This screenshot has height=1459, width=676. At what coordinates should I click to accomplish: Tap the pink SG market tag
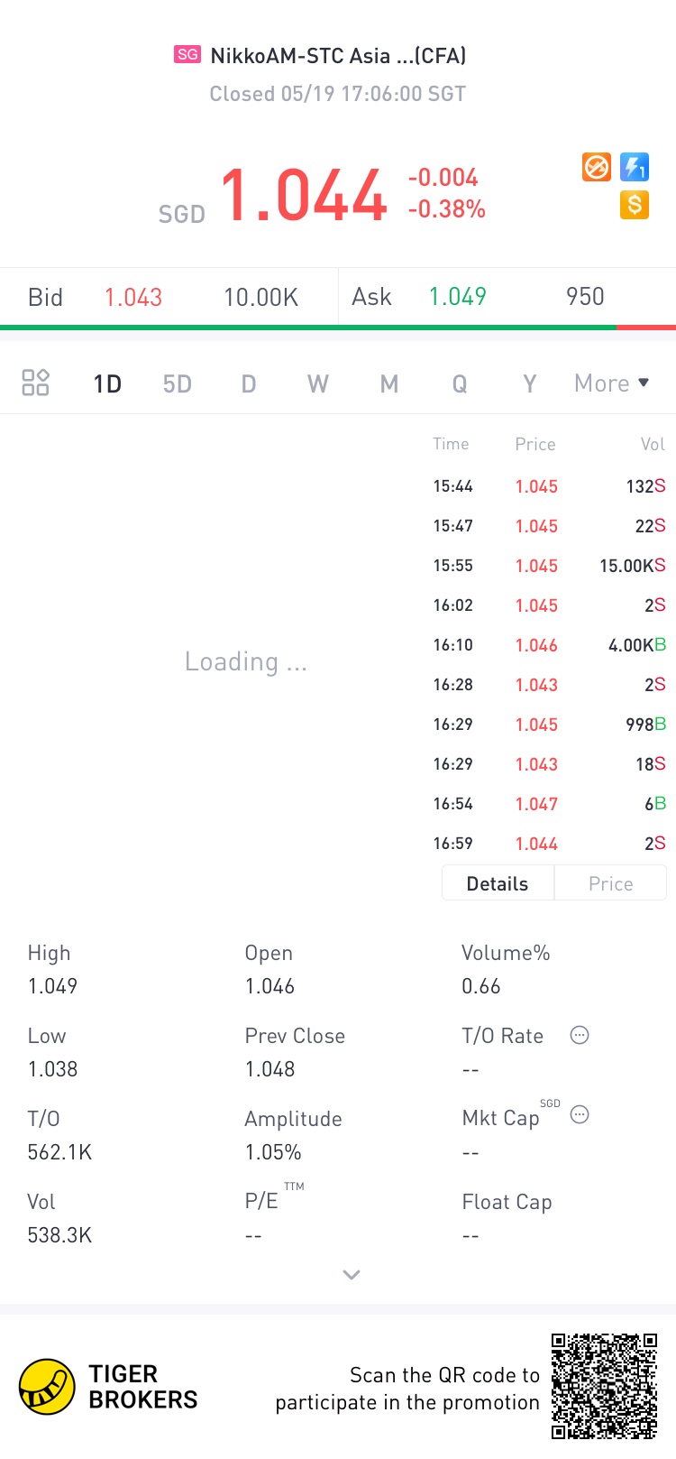pyautogui.click(x=187, y=55)
